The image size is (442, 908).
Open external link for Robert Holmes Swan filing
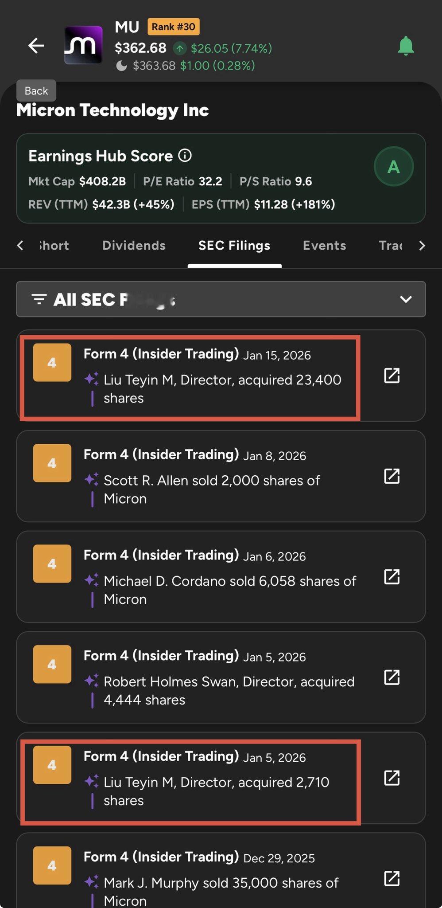point(392,677)
